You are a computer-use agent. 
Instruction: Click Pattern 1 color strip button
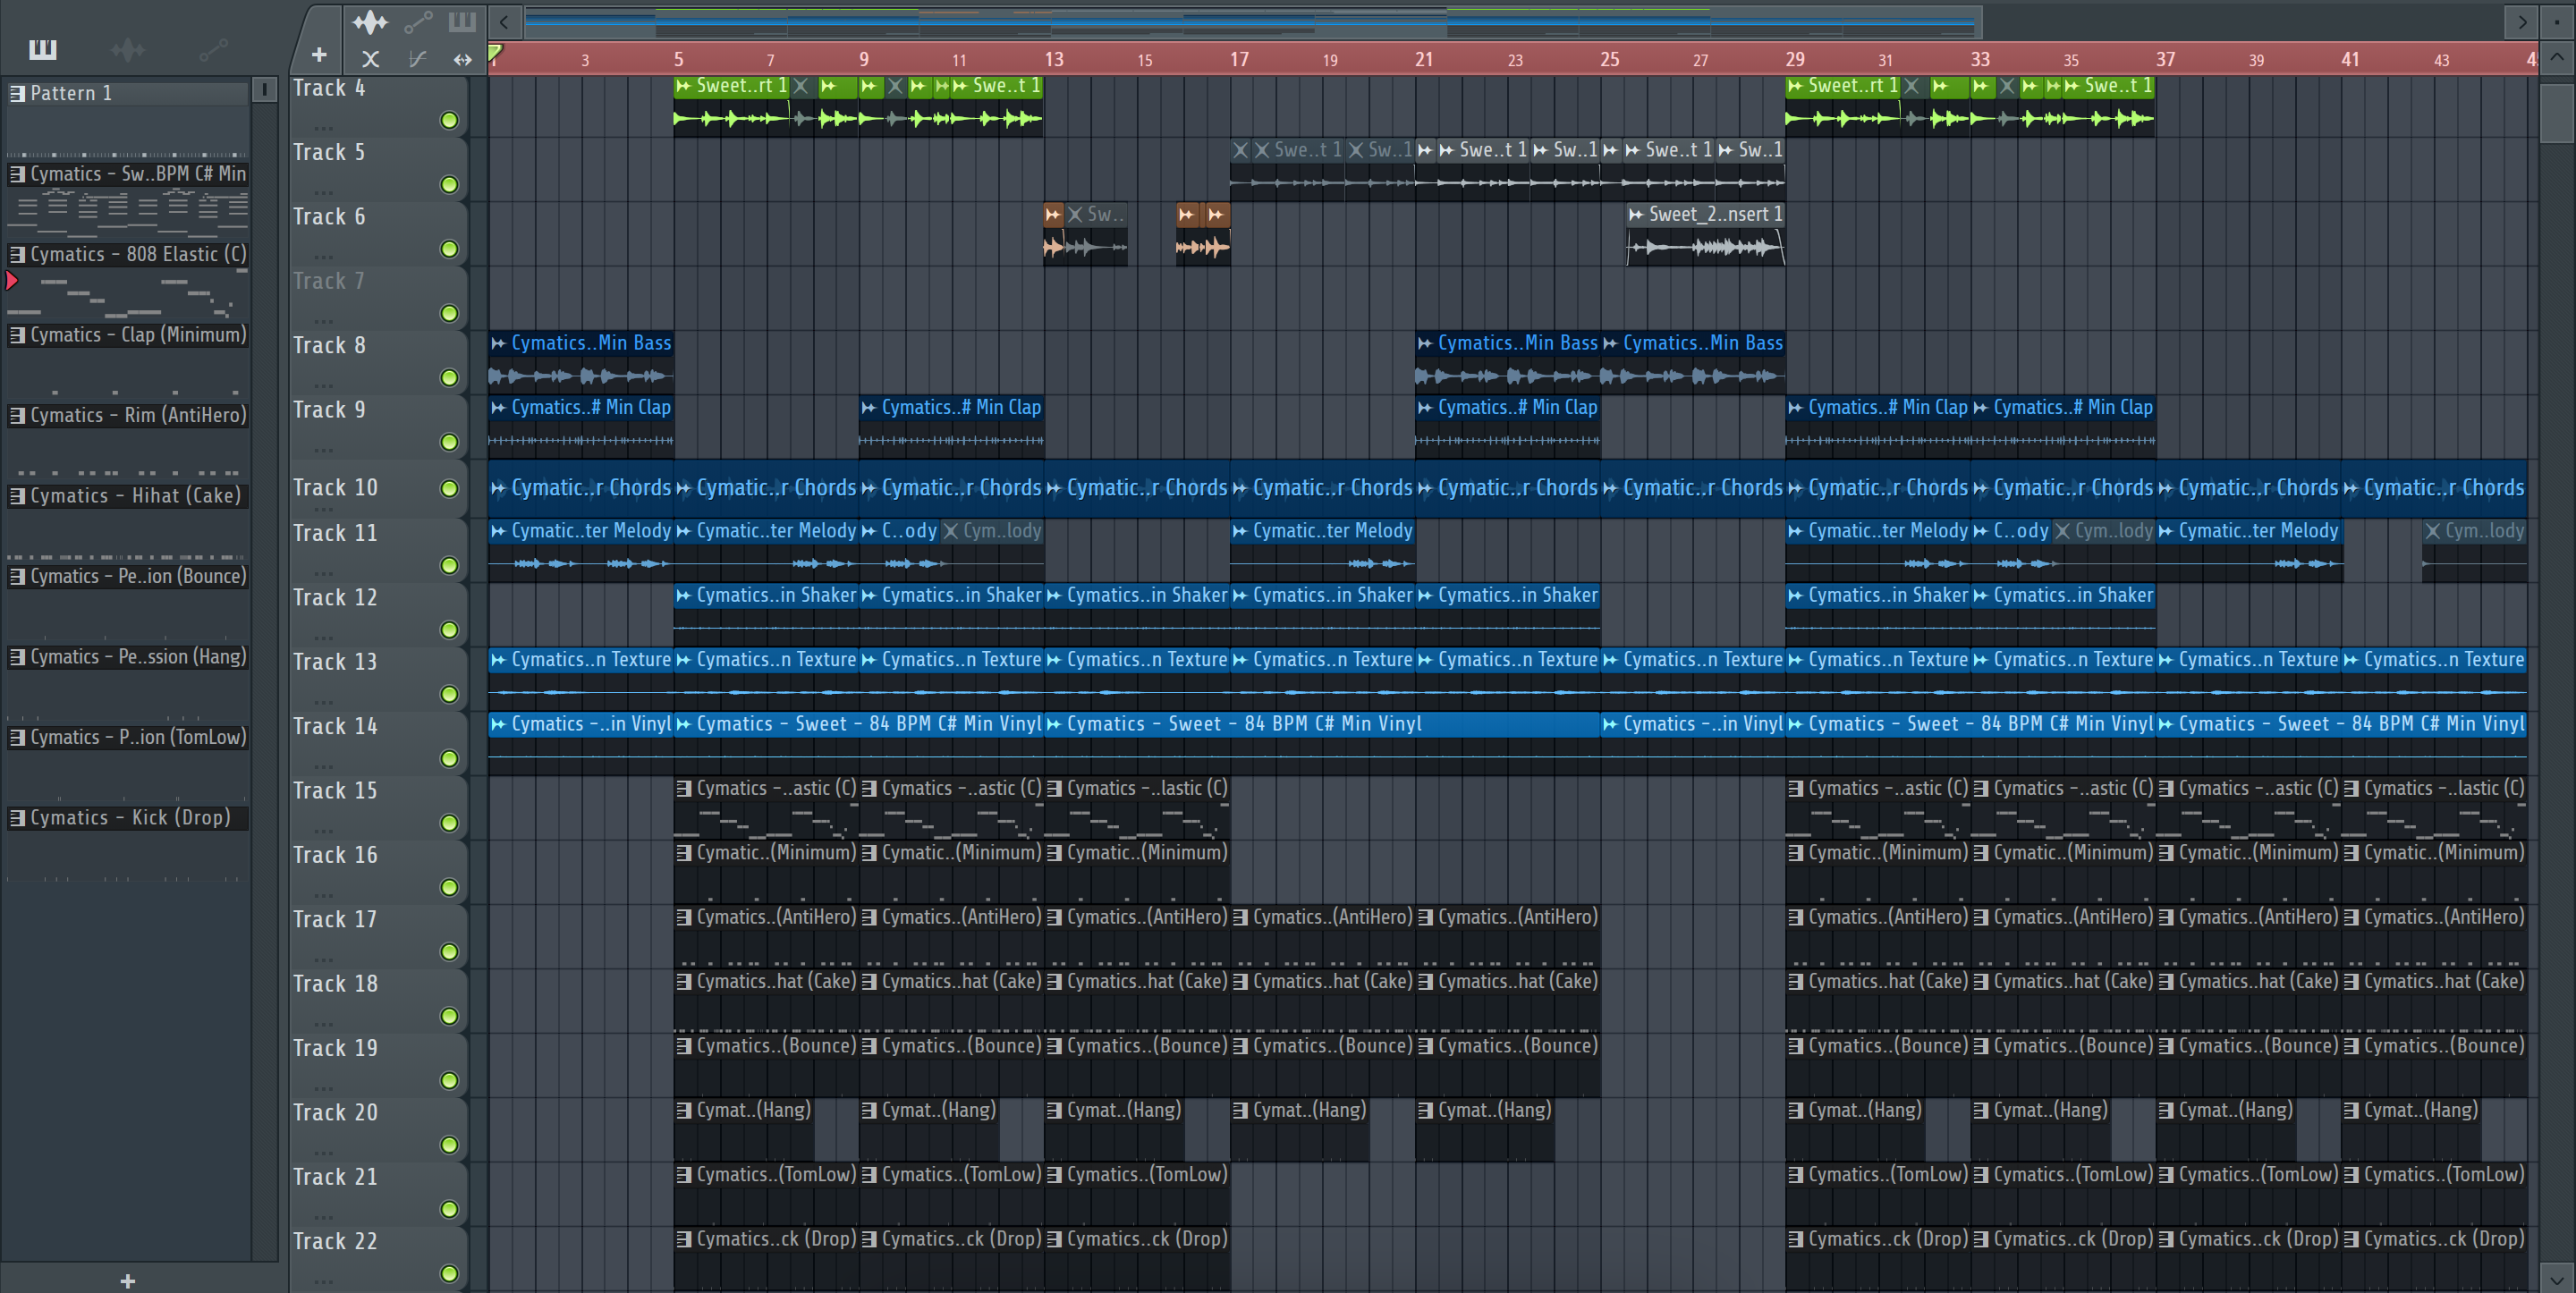pos(264,90)
